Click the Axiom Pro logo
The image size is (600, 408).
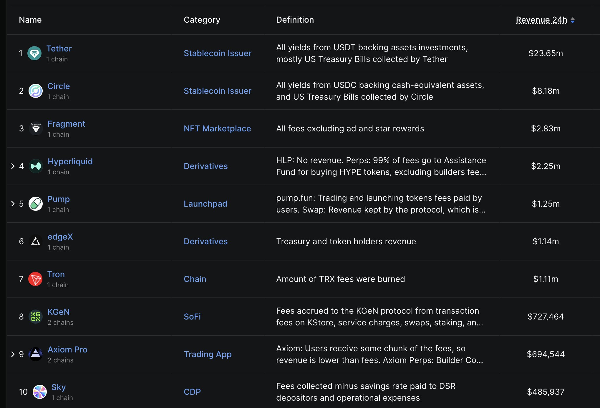point(36,354)
